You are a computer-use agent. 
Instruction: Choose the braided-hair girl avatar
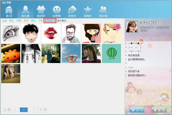[91, 53]
